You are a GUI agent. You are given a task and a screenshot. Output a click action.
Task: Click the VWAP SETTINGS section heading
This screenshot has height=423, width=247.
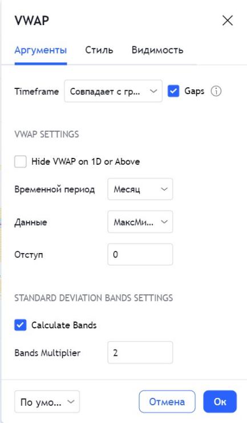coord(47,134)
